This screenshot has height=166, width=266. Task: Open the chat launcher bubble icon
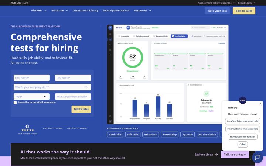point(258,158)
